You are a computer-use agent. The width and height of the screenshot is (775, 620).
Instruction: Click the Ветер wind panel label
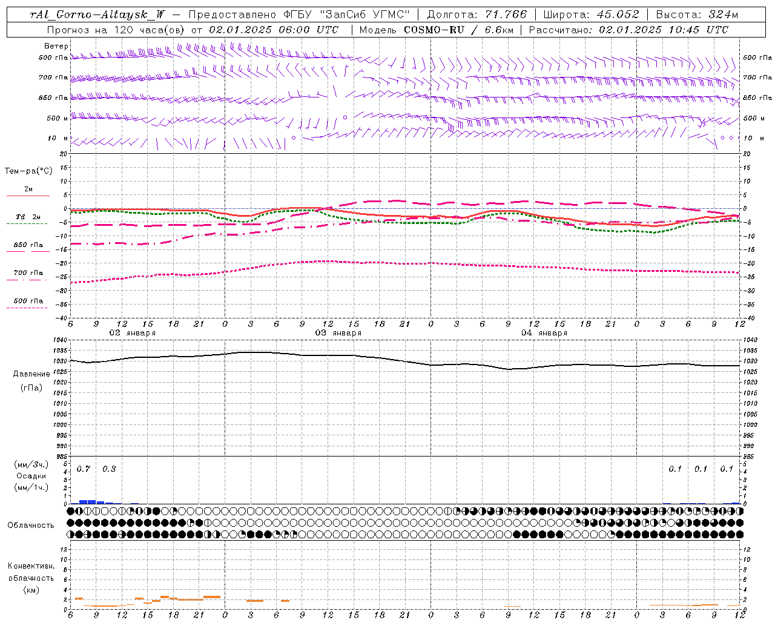pyautogui.click(x=56, y=46)
